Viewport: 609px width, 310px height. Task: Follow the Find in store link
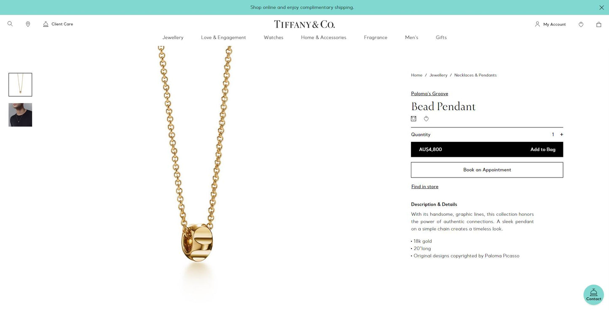click(425, 187)
